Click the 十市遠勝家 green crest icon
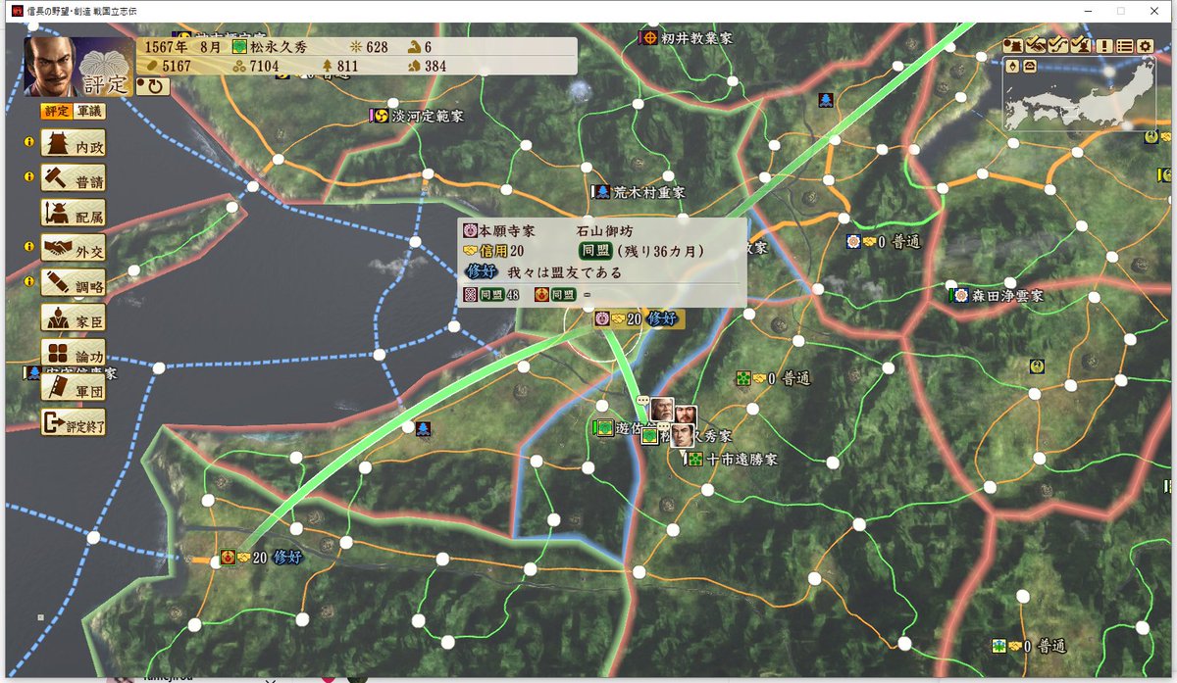 pos(694,459)
